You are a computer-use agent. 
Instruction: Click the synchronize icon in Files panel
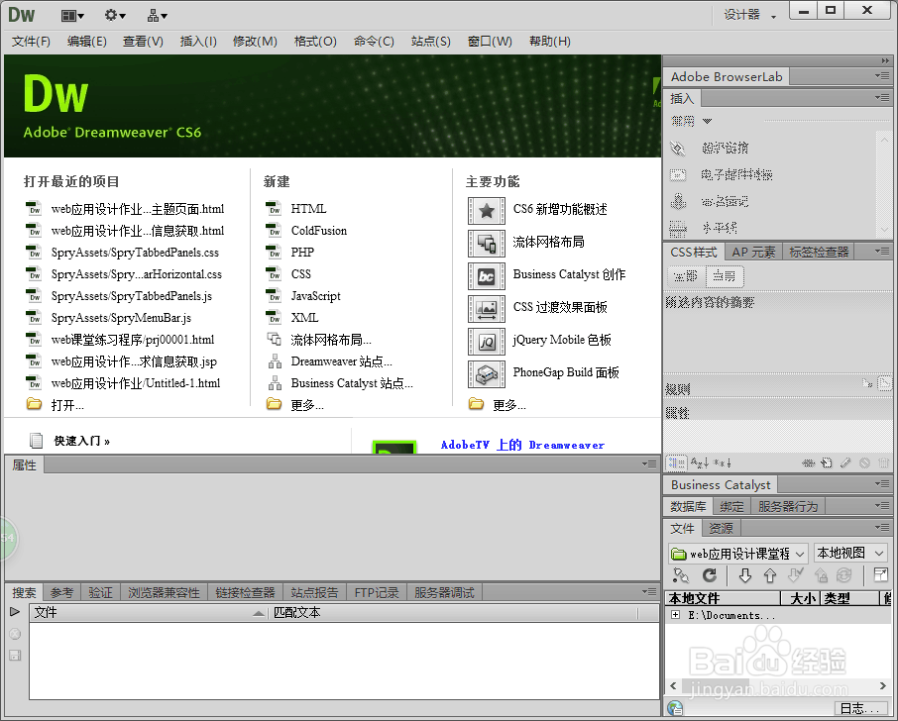click(x=843, y=575)
